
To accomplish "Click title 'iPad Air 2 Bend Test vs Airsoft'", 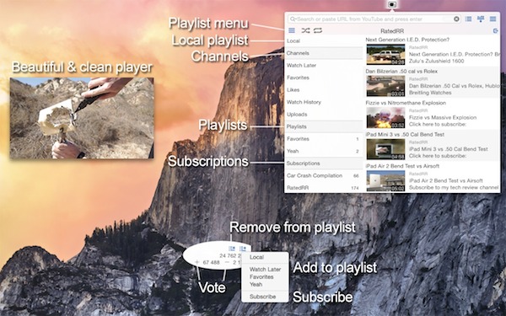I will point(402,166).
